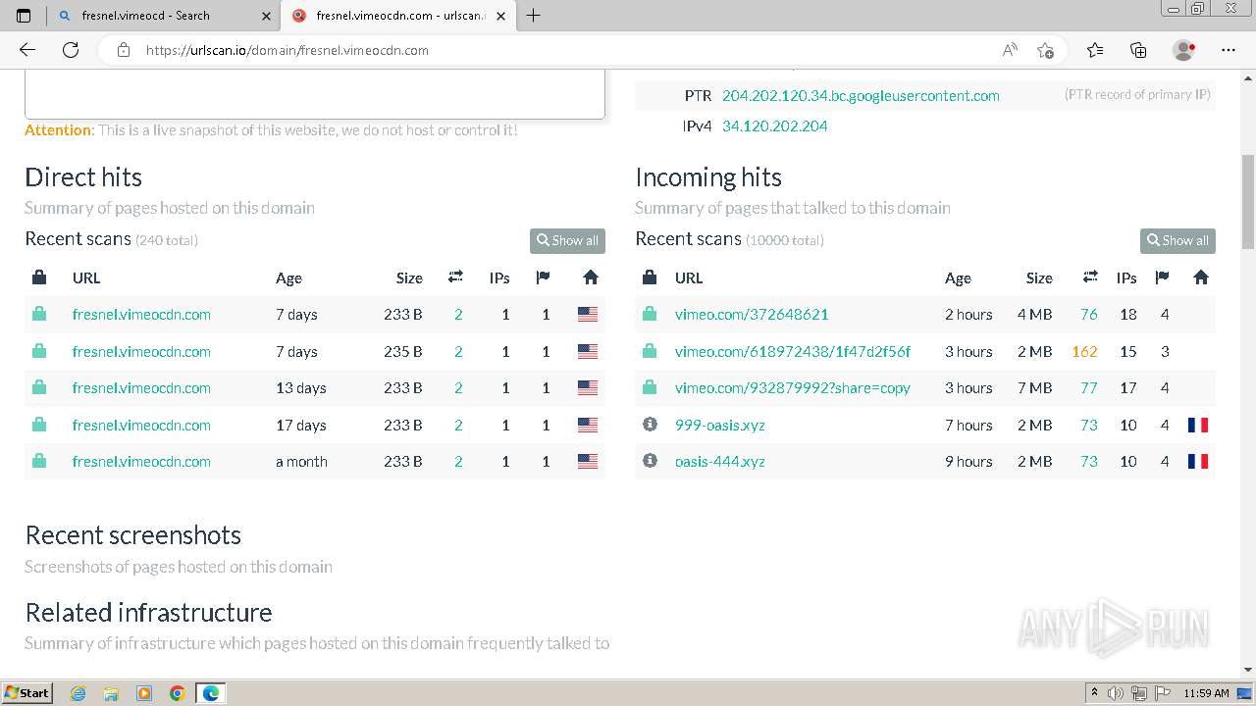1256x706 pixels.
Task: Click Microsoft Edge taskbar icon
Action: click(x=211, y=693)
